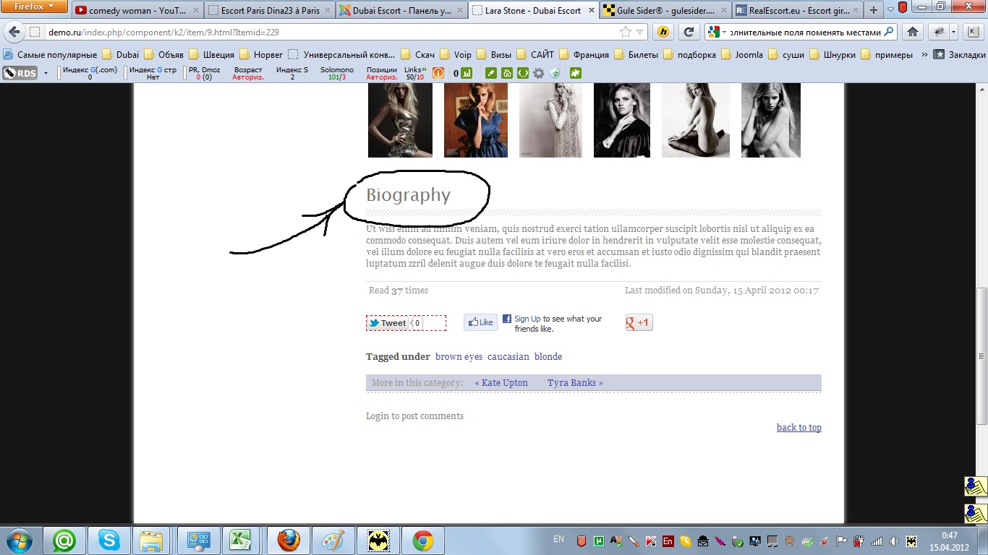Open Самые популярные bookmark
This screenshot has height=555, width=988.
(x=51, y=54)
